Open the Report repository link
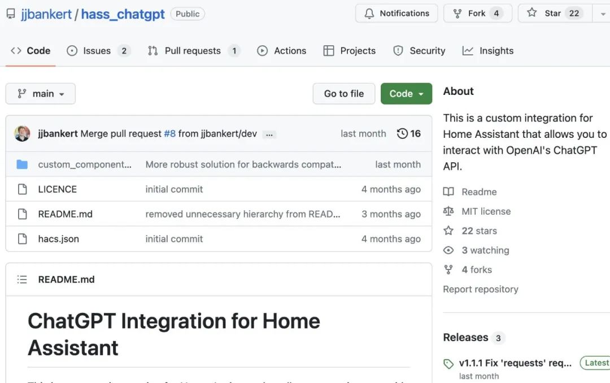Viewport: 610px width, 383px height. 480,289
